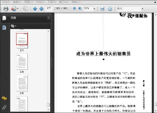Viewport: 157px width, 113px height.
Task: Click vertical side text 让客户无法对你说不
Action: coord(144,100)
